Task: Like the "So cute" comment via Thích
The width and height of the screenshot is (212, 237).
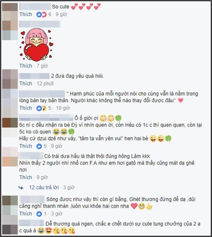Action: click(x=26, y=14)
